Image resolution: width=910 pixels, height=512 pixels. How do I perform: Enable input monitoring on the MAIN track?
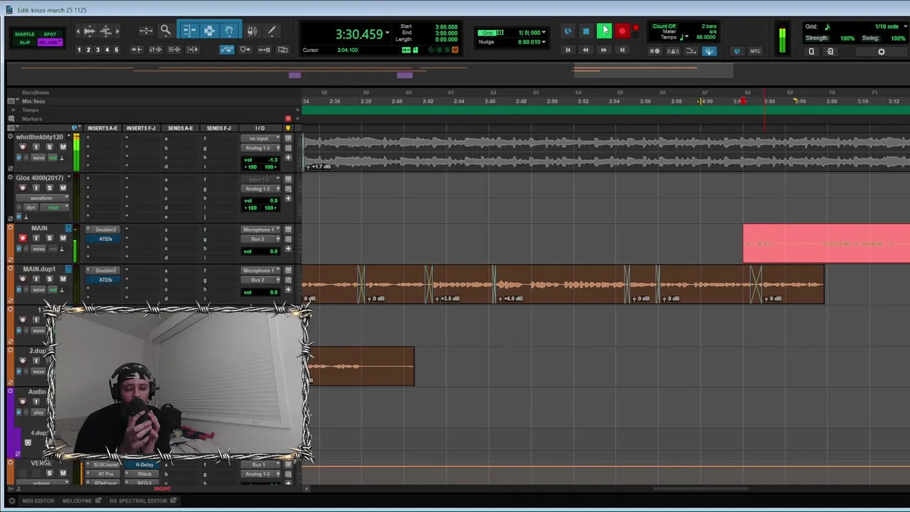(x=36, y=238)
